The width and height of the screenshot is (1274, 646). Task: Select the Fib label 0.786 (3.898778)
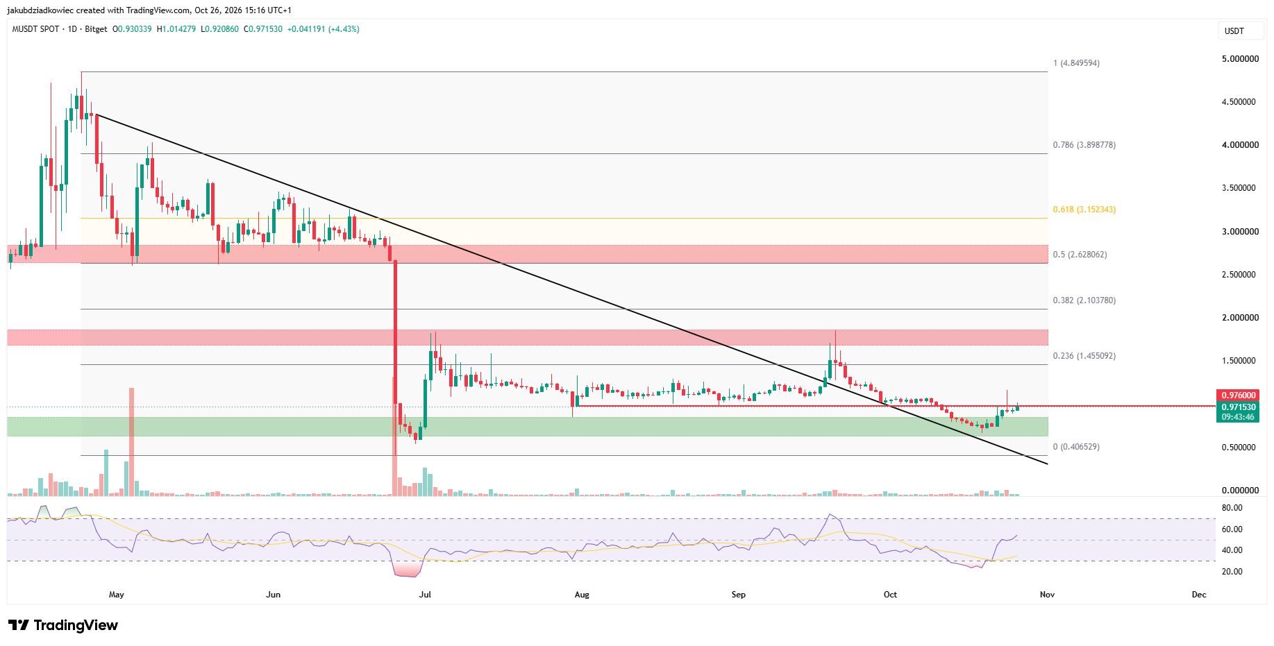(x=1084, y=145)
